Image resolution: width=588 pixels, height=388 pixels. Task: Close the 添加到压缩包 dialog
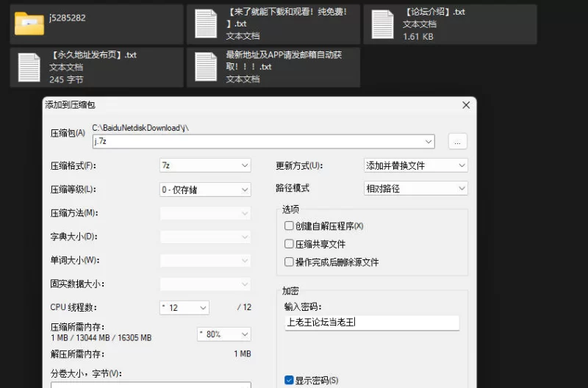click(x=466, y=105)
